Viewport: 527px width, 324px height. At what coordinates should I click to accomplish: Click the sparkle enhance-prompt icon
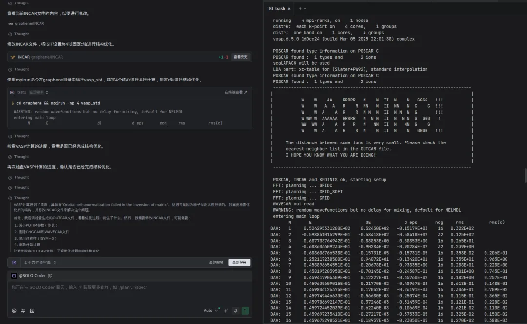[x=226, y=311]
